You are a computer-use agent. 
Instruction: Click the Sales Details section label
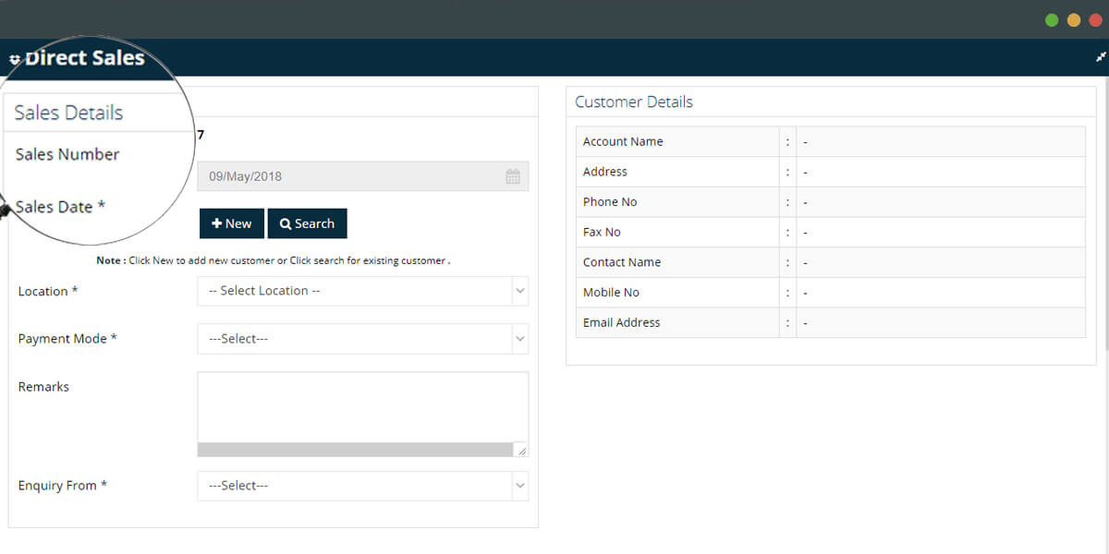pos(67,112)
